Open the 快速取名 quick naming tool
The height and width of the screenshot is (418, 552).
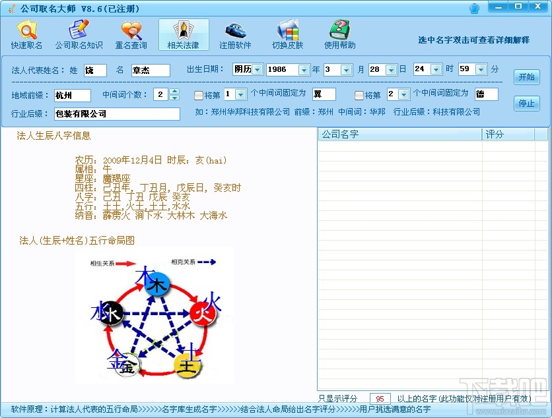tap(27, 34)
